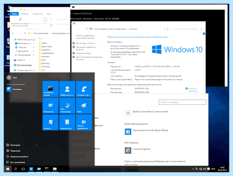The width and height of the screenshot is (233, 176).
Task: Click the Control Panel search field
Action: point(187,29)
